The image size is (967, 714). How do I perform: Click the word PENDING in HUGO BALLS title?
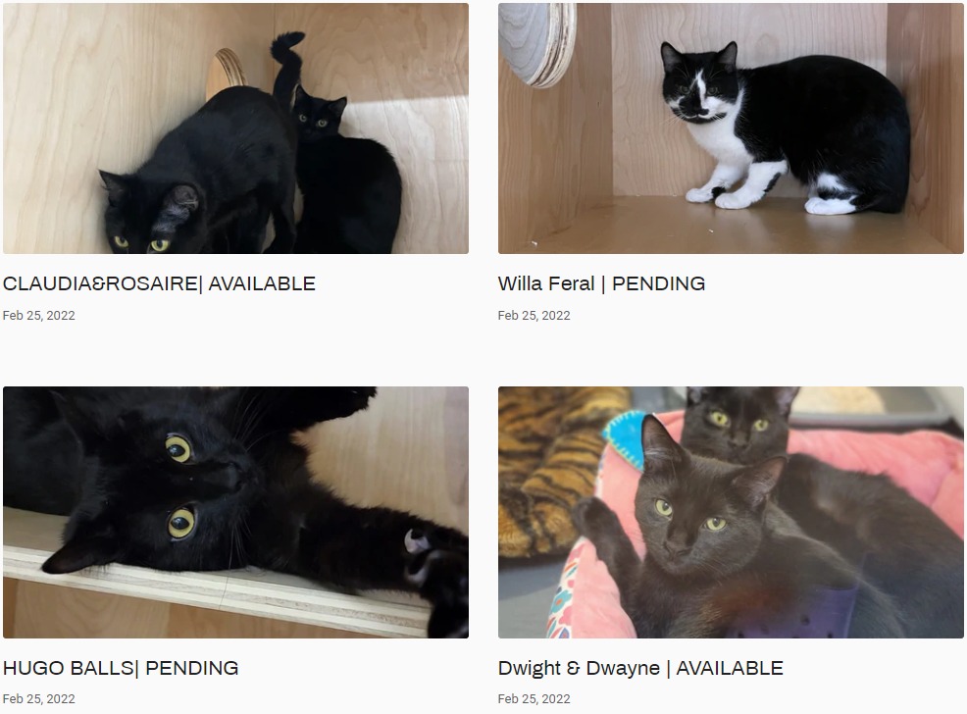[x=192, y=668]
